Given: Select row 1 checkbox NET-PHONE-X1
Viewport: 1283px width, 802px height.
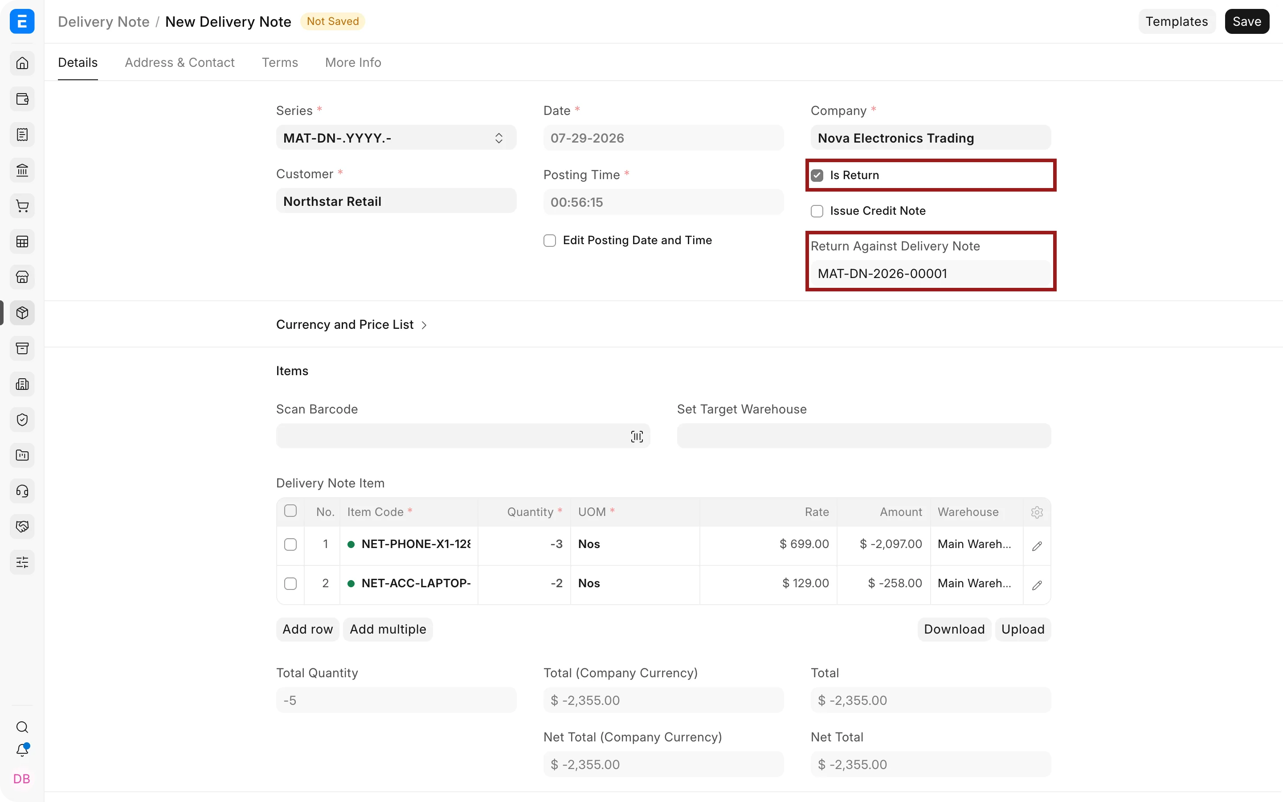Looking at the screenshot, I should (x=290, y=545).
